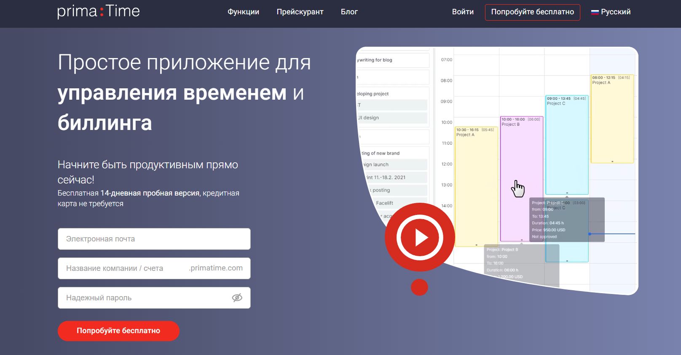Click the yellow Project A 08:00 - 12:15 block

(612, 119)
